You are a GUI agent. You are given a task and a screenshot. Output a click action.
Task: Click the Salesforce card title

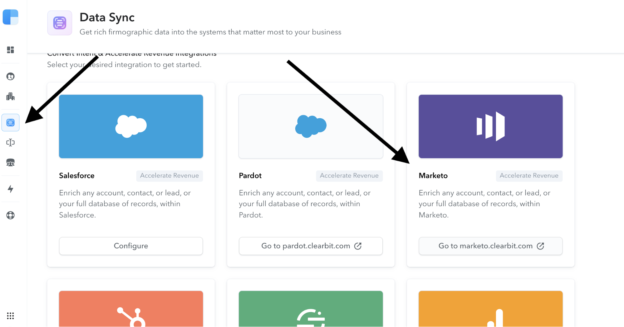(x=77, y=176)
